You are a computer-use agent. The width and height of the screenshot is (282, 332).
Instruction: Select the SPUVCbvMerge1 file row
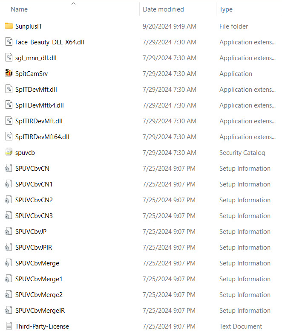pos(39,279)
